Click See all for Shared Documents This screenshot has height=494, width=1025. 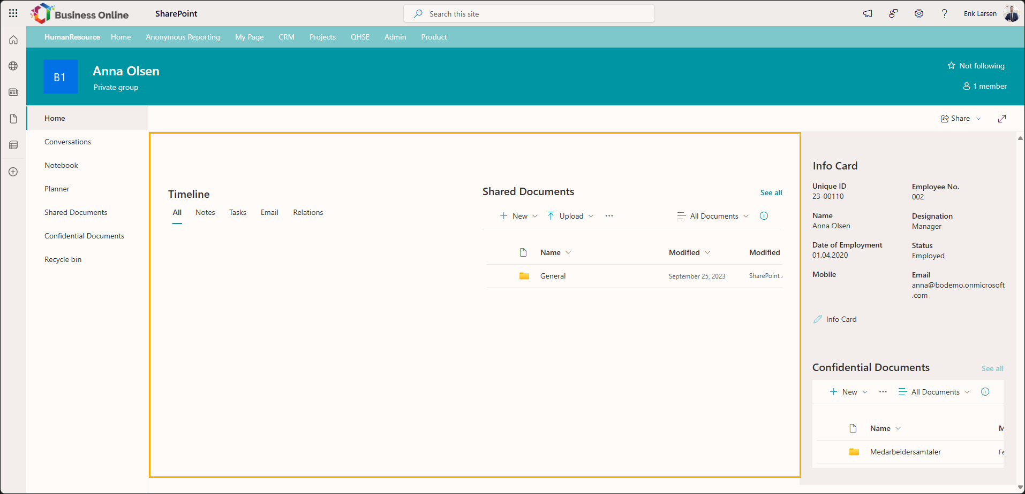(771, 192)
